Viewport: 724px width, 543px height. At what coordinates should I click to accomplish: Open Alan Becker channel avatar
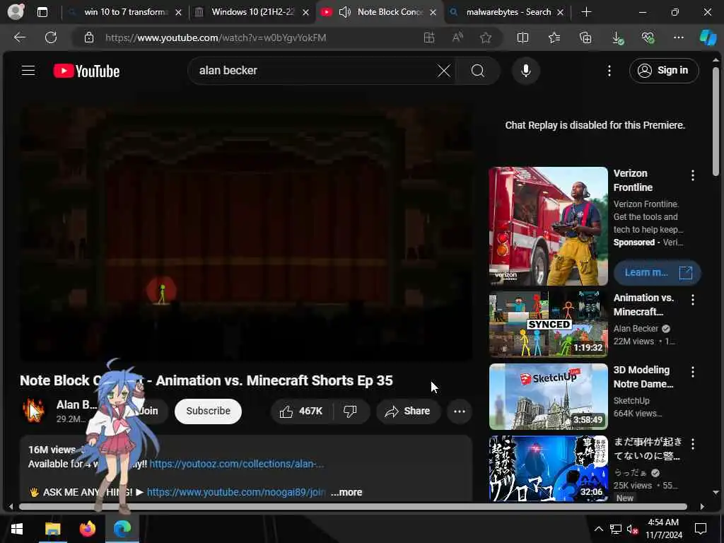pos(33,411)
